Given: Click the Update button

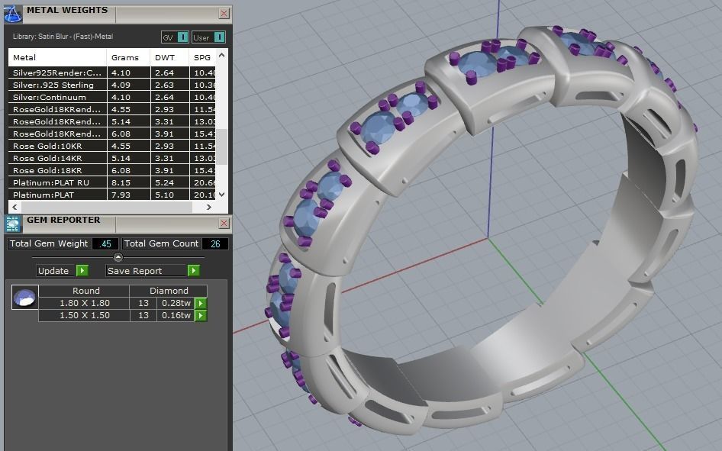Looking at the screenshot, I should (x=56, y=271).
